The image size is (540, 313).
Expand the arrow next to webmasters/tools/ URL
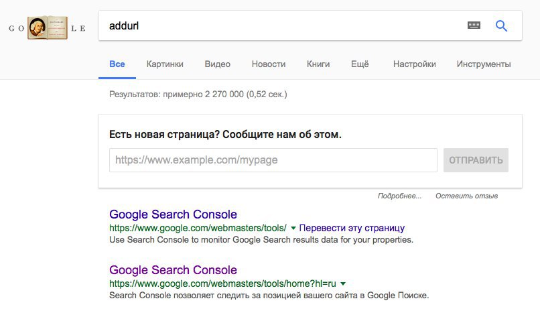[x=293, y=228]
